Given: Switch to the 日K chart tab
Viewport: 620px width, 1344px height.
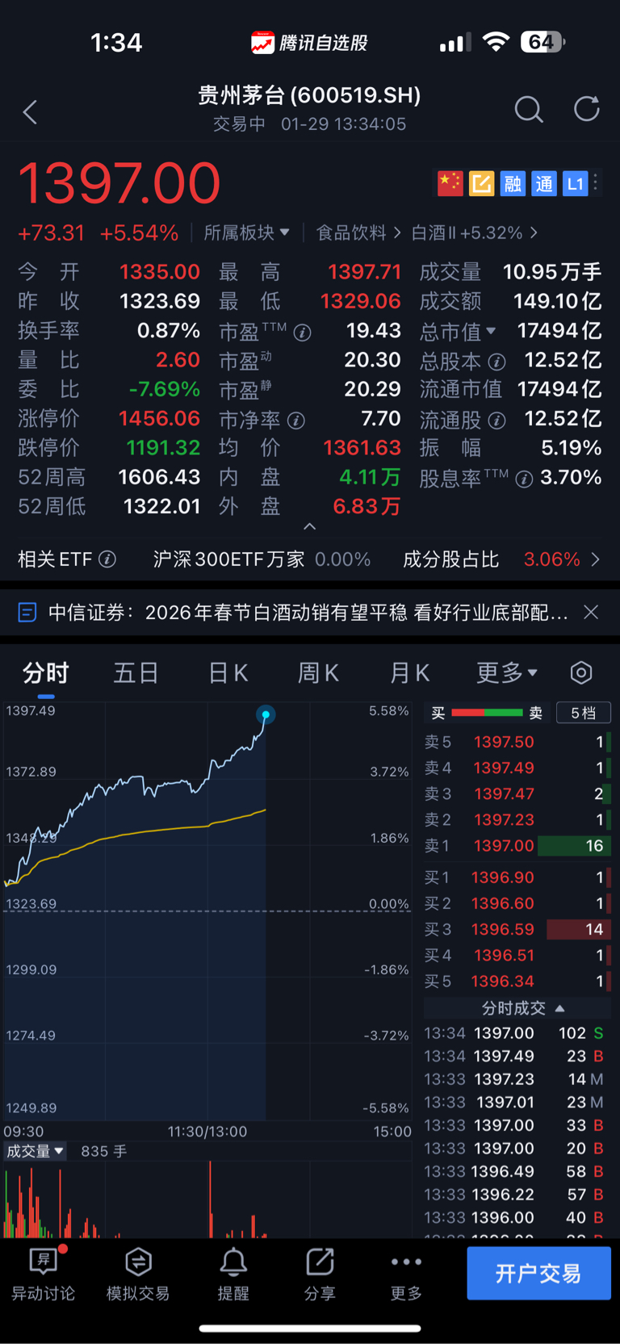Looking at the screenshot, I should click(x=228, y=672).
